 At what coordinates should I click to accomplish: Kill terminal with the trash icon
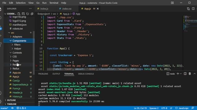tap(190, 74)
